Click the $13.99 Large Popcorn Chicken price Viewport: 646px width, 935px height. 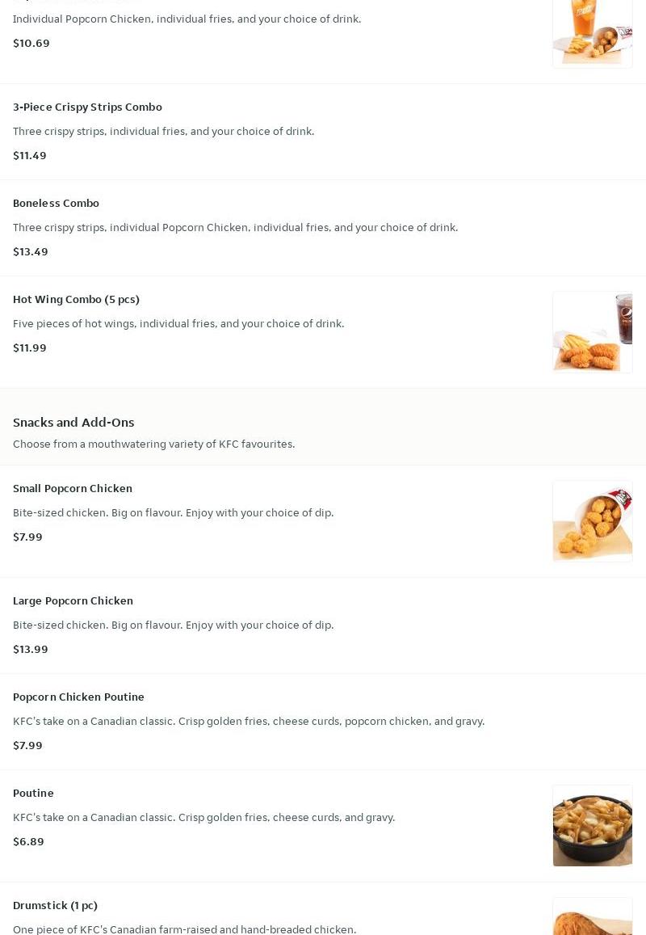tap(31, 649)
